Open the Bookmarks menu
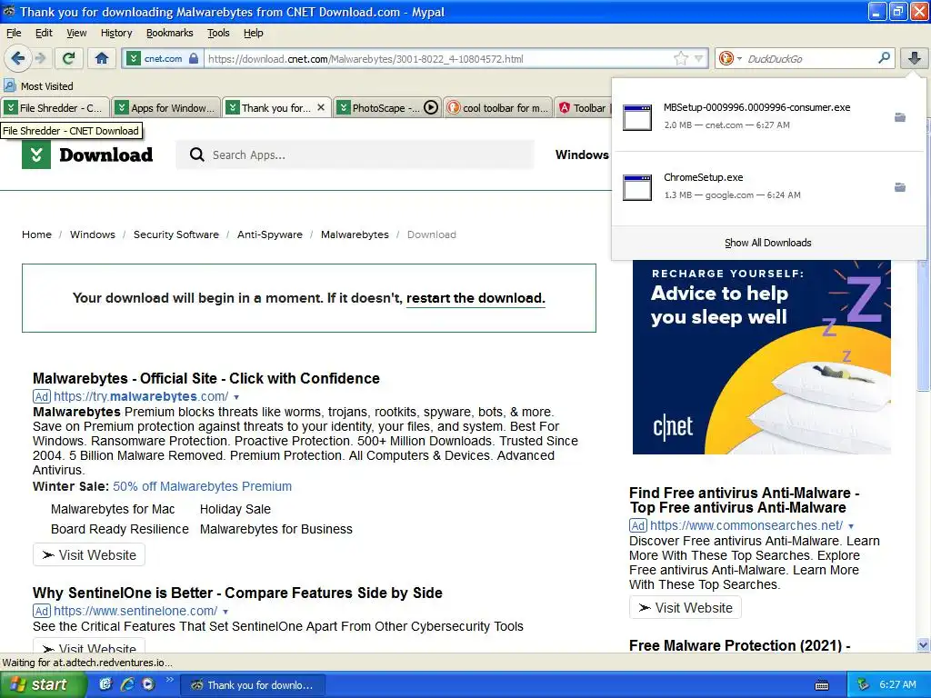The image size is (931, 698). point(169,33)
